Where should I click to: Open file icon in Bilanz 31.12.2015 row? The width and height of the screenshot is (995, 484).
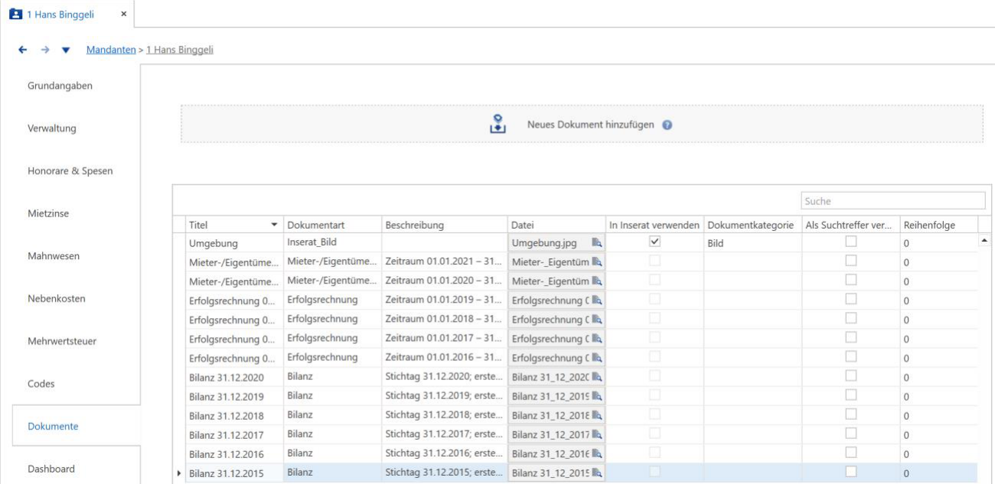596,473
